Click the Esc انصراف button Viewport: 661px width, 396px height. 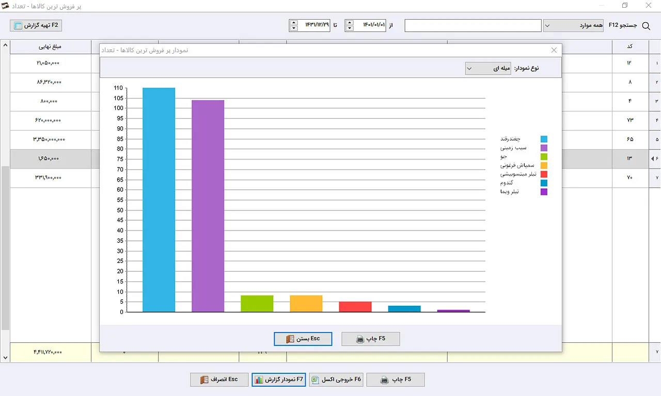(x=219, y=379)
